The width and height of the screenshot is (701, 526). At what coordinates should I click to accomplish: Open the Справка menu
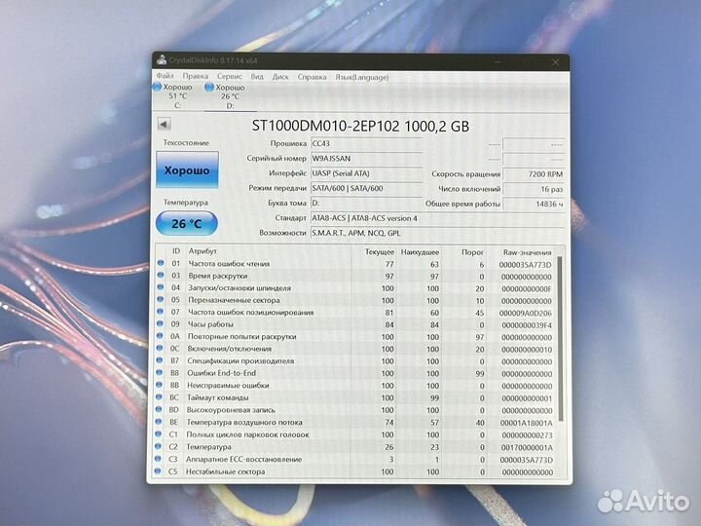(x=313, y=77)
